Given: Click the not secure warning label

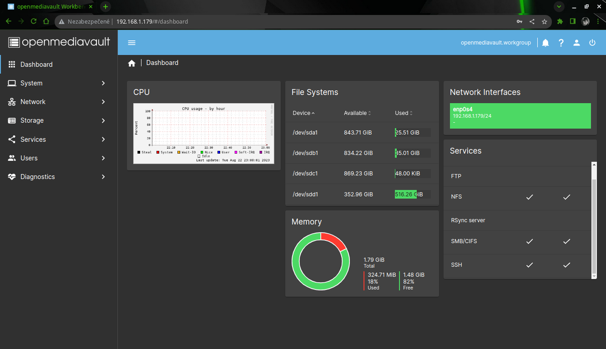Looking at the screenshot, I should coord(85,21).
